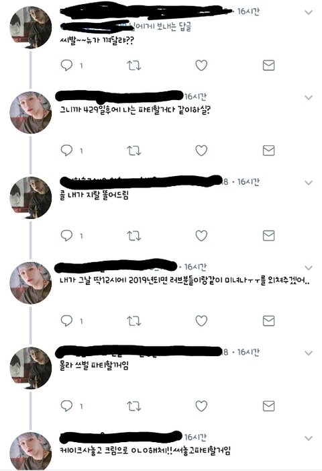The width and height of the screenshot is (322, 471).
Task: Like the '그니까 429일후에' tweet
Action: [x=201, y=151]
